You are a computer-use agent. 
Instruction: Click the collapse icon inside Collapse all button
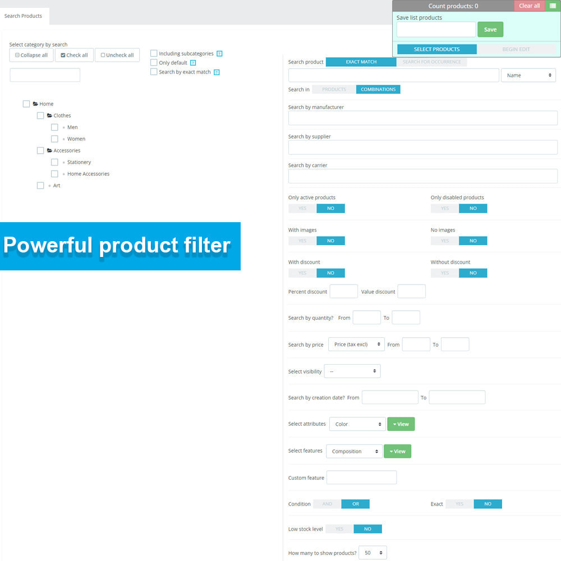coord(18,55)
